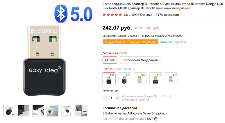This screenshot has width=225, height=123.
Task: Click the delivery time help question icon
Action: click(156, 119)
